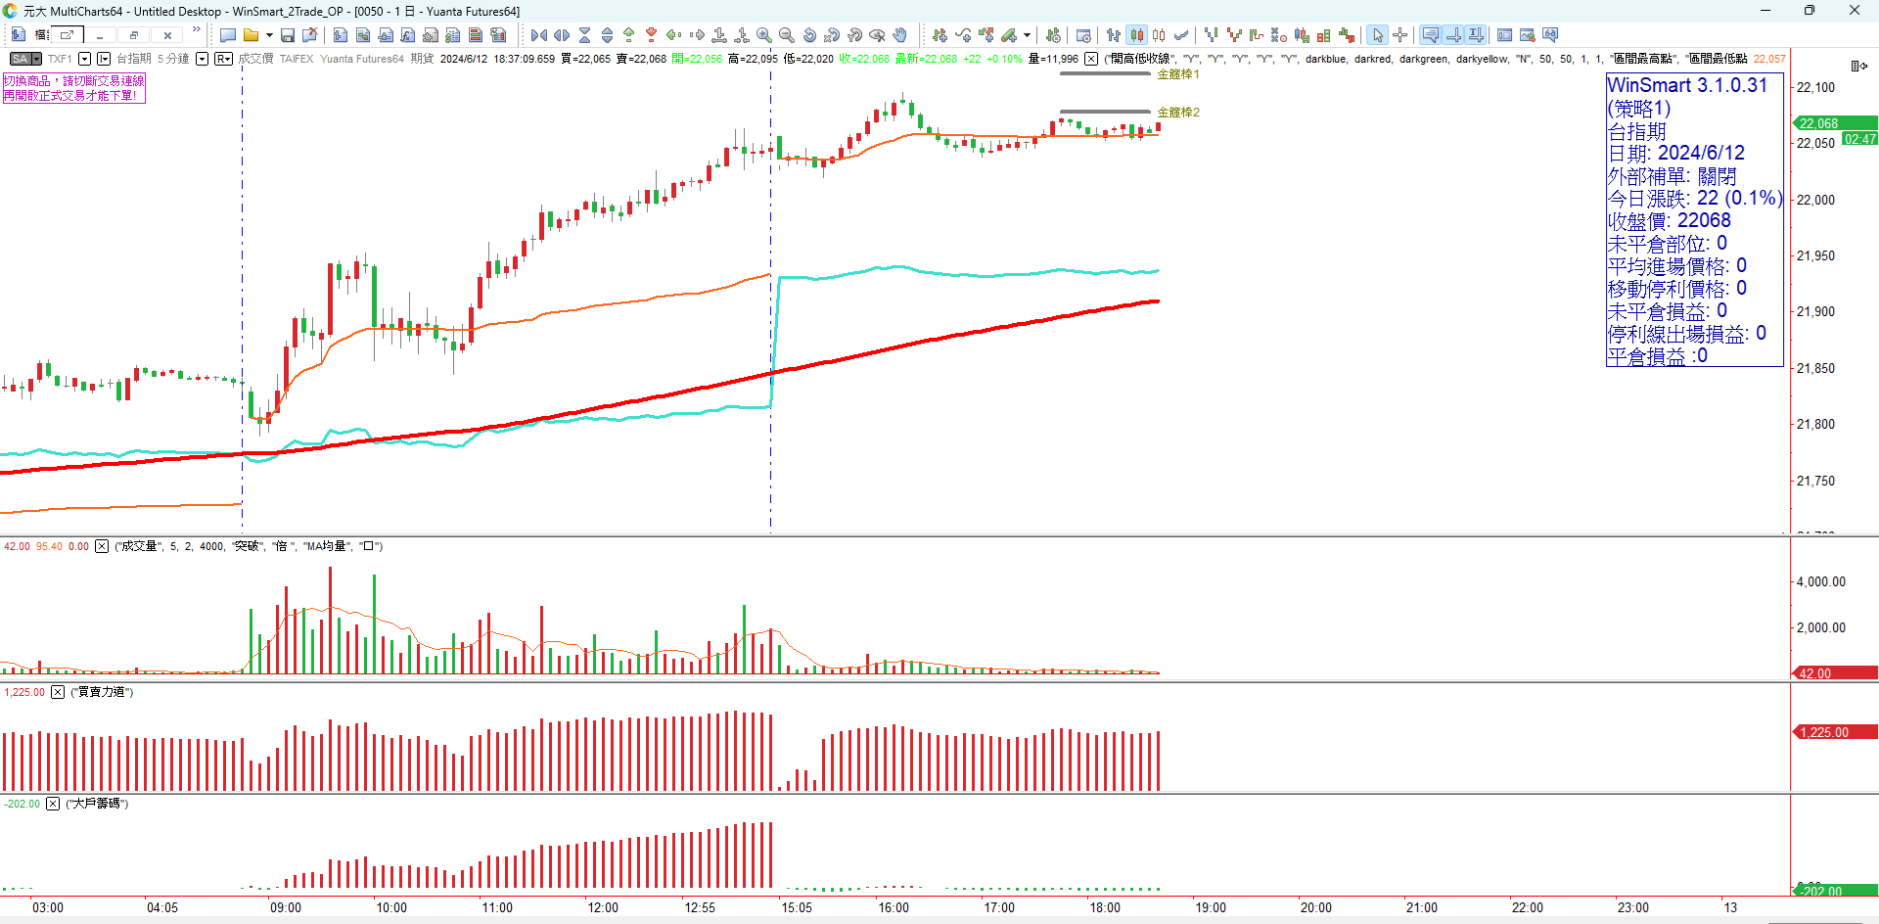Click the 09:00 time axis label
The height and width of the screenshot is (924, 1879).
(x=286, y=908)
